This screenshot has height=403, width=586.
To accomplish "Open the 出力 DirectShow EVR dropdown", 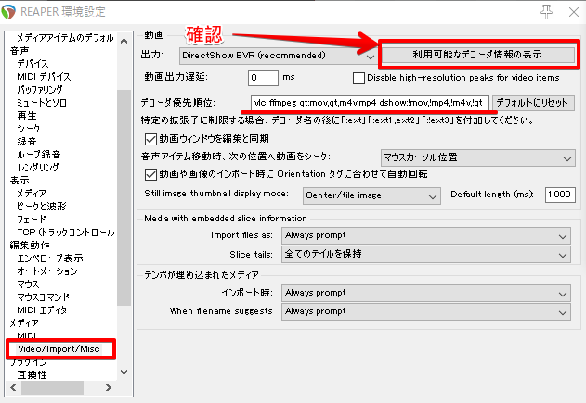I will coord(278,56).
